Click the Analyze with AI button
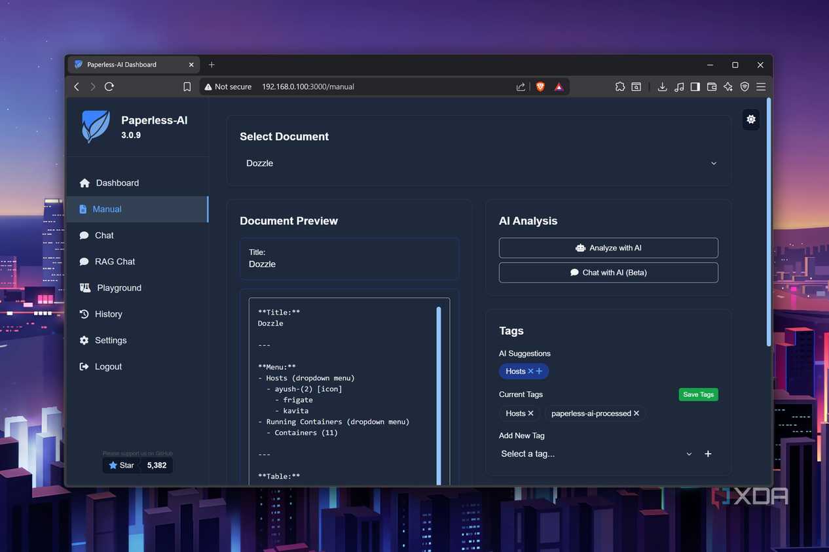Viewport: 829px width, 552px height. point(608,248)
